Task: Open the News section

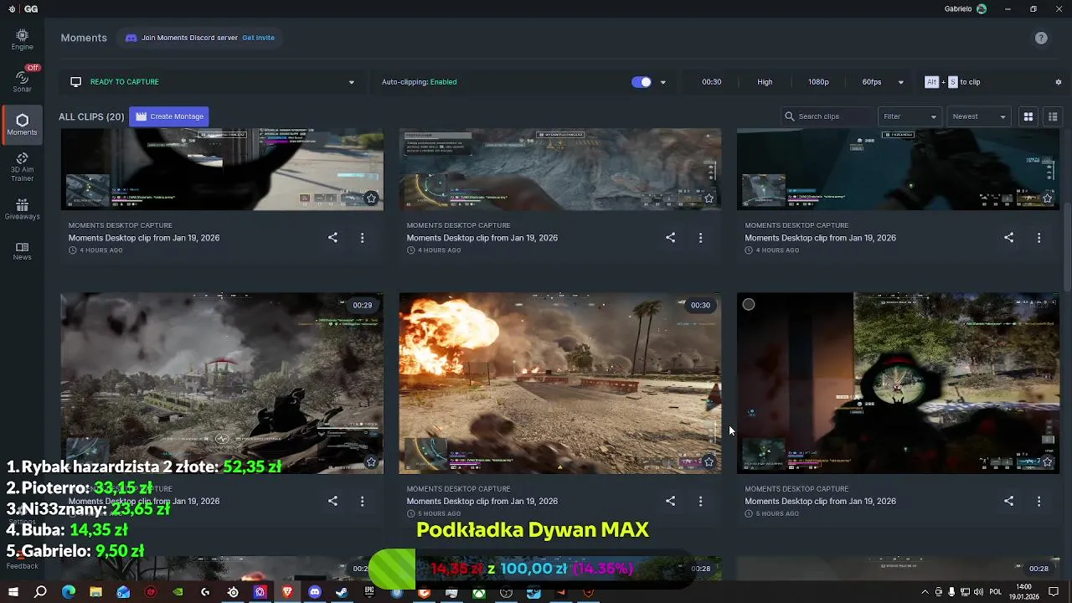Action: click(22, 251)
